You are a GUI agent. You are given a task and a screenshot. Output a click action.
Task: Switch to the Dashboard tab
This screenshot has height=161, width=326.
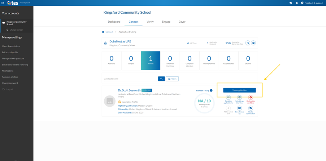114,22
